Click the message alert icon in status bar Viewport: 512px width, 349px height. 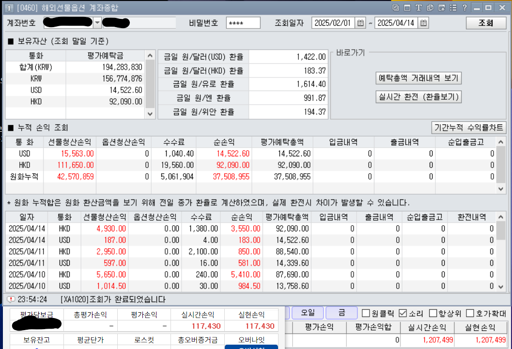point(11,299)
